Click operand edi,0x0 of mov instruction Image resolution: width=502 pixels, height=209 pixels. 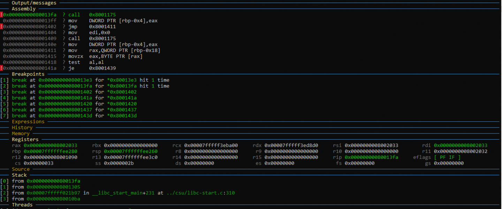(x=100, y=32)
